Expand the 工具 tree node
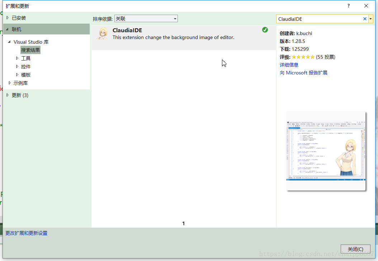 17,58
